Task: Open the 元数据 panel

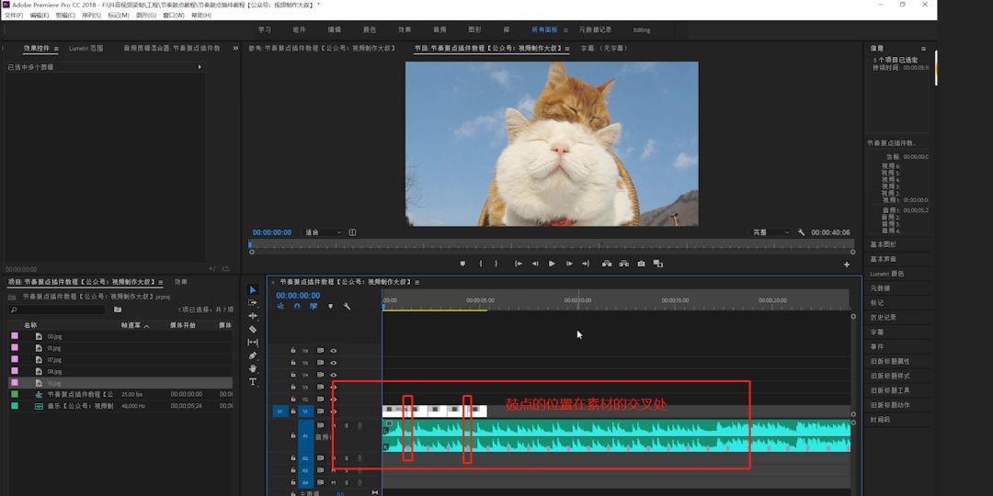Action: pyautogui.click(x=880, y=287)
